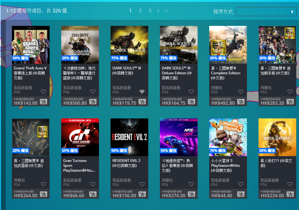Add Modern Warfare battle pass edition to cart

pos(93,102)
